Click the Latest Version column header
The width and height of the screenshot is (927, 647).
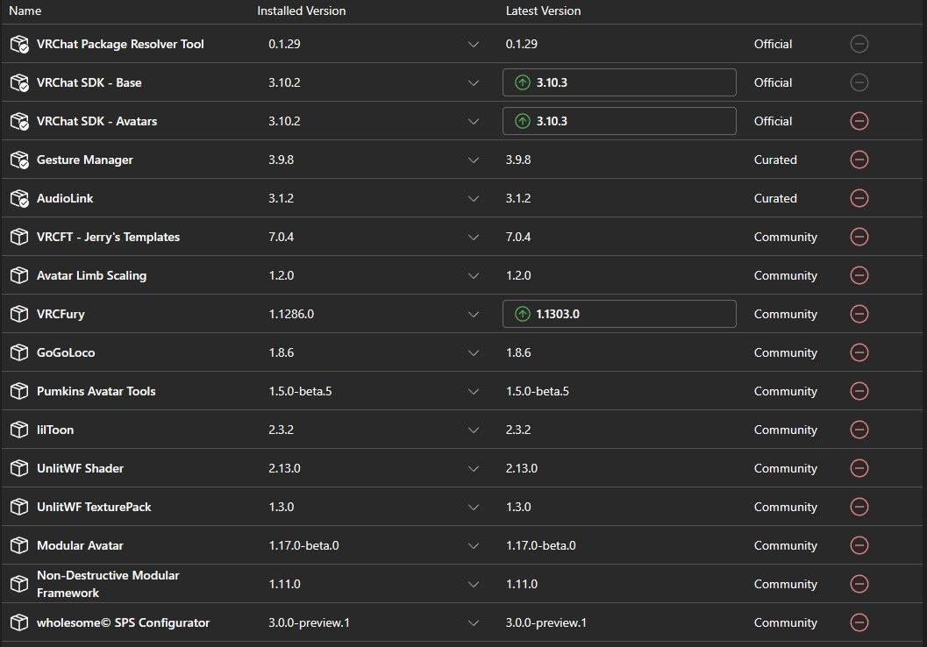coord(544,11)
